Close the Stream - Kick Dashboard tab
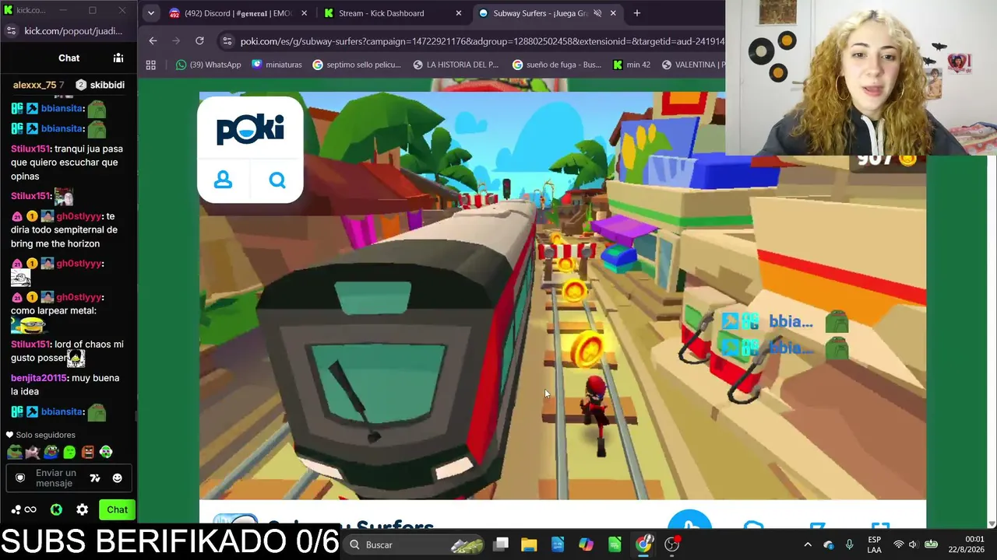This screenshot has width=997, height=560. (459, 13)
